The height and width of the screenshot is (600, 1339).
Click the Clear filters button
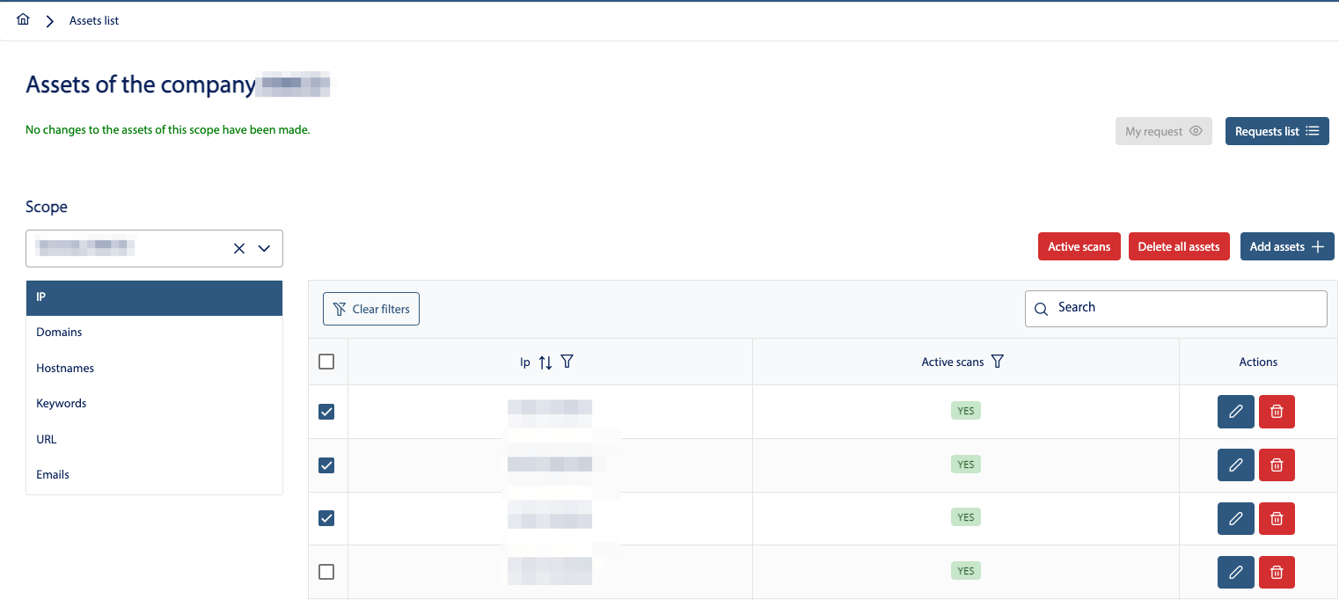(x=371, y=310)
